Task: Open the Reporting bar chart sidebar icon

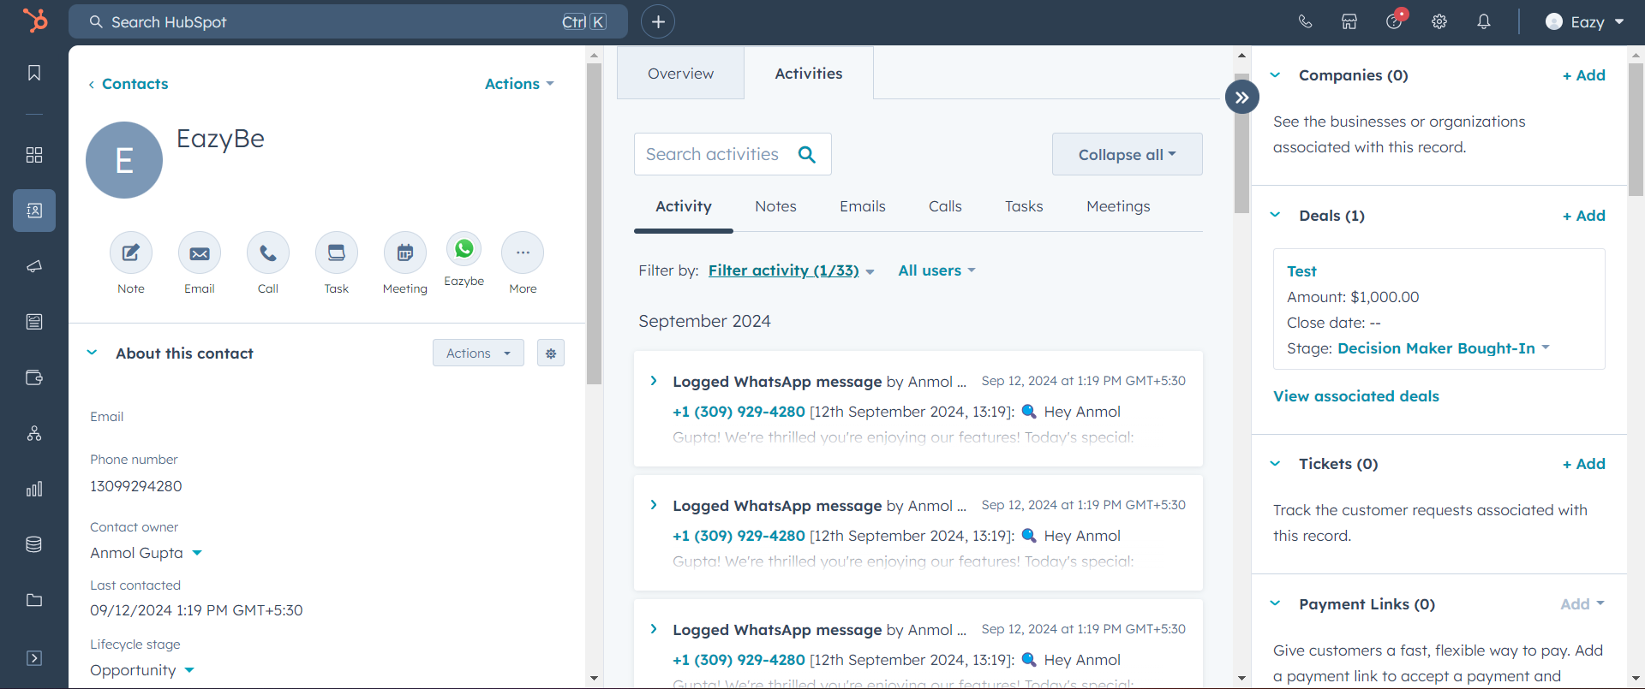Action: [x=34, y=489]
